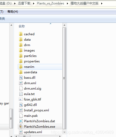The image size is (116, 137).
Task: Click the PlantsVsZombies.dat file icon
Action: click(21, 121)
